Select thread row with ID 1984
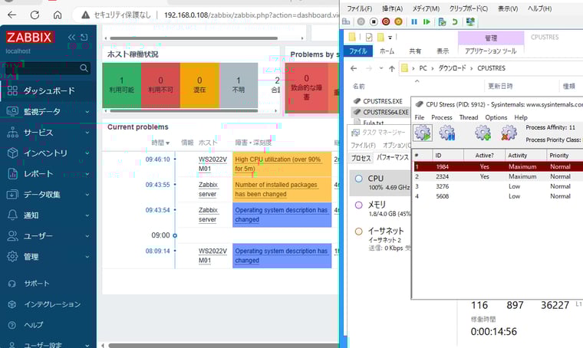Screen dimensions: 583x348 (x=498, y=167)
